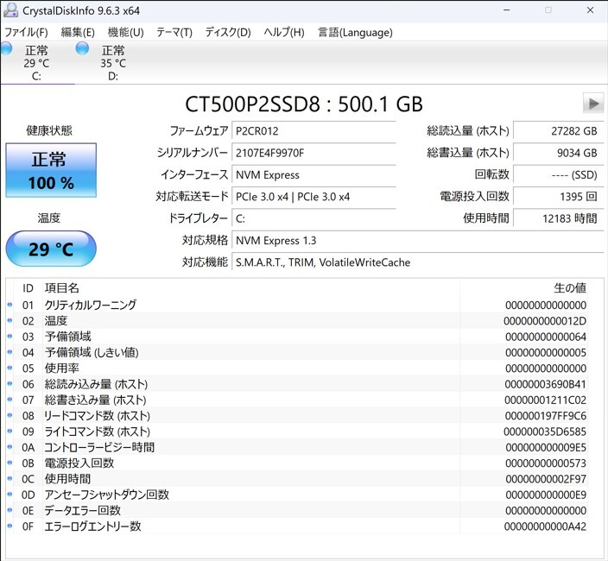Open the ヘルプ(H) menu

pyautogui.click(x=284, y=32)
